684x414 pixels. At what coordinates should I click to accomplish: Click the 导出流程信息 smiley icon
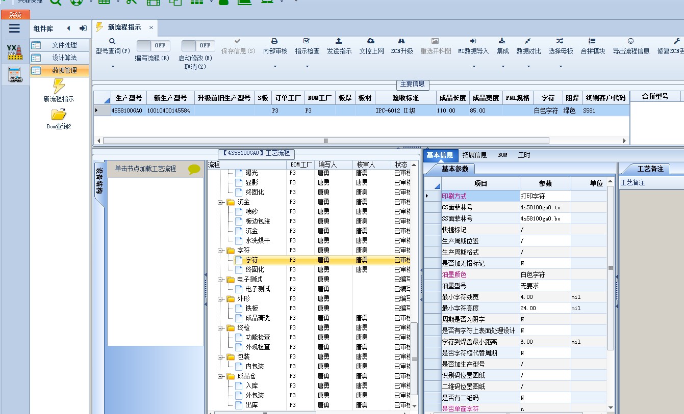[x=630, y=41]
